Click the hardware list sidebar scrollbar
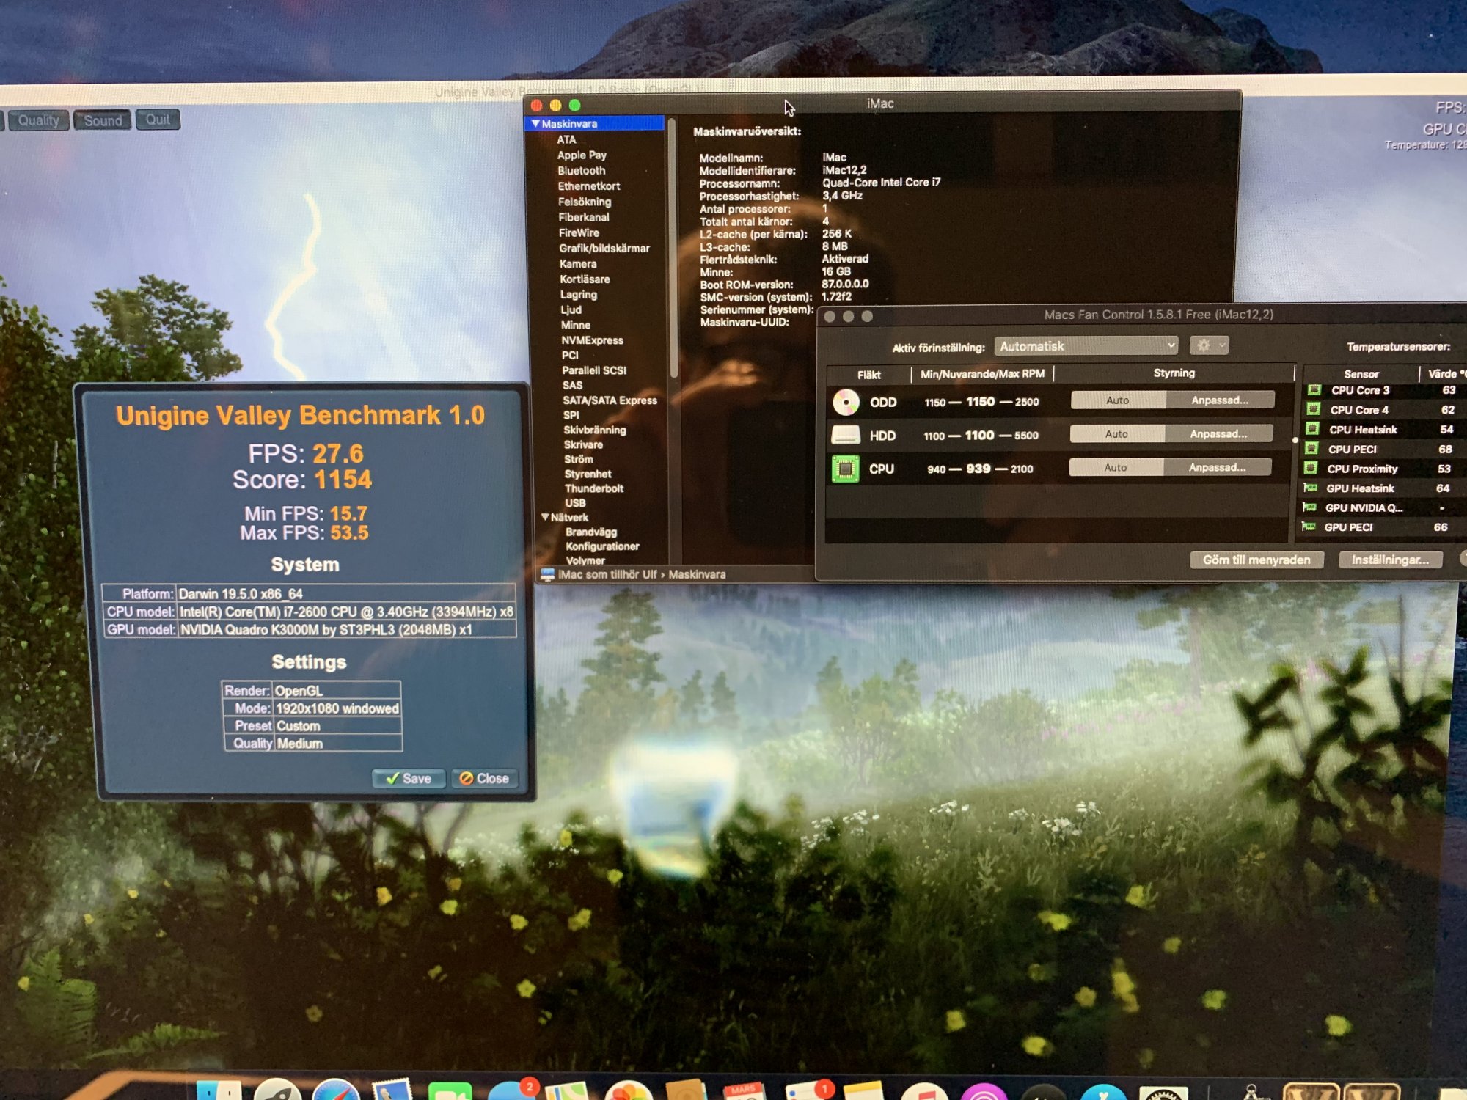 [672, 249]
